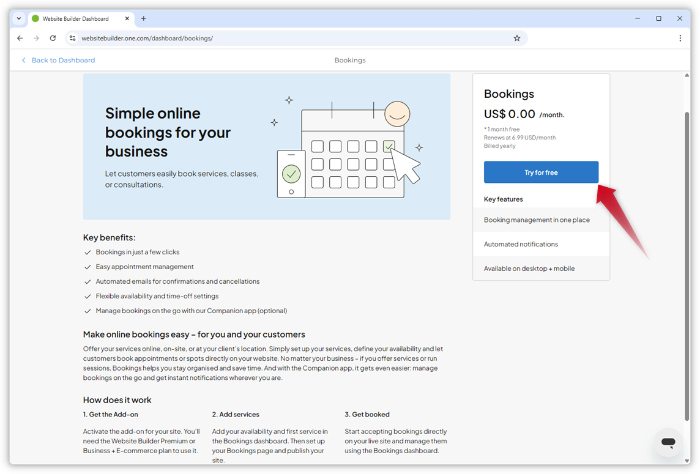Click the Automated notifications feature row
This screenshot has height=474, width=700.
pos(521,244)
